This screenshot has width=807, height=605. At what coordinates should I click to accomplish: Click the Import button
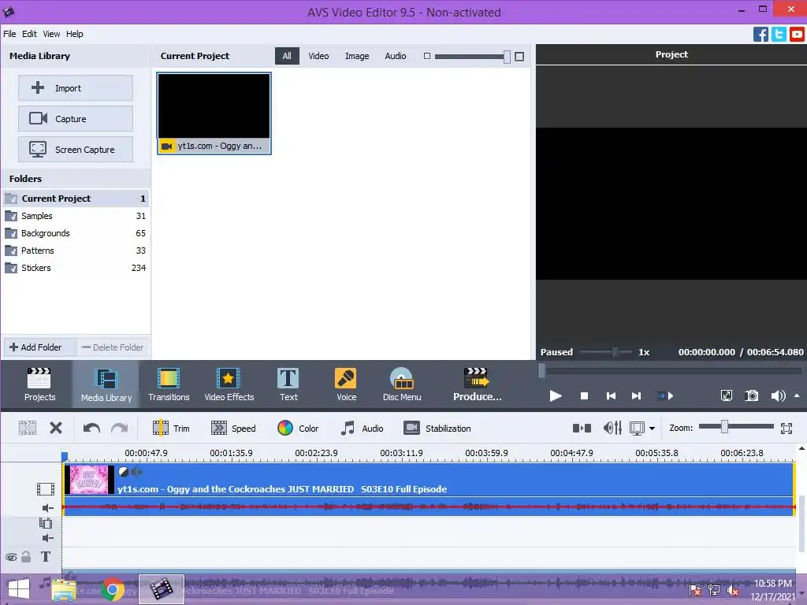coord(76,88)
